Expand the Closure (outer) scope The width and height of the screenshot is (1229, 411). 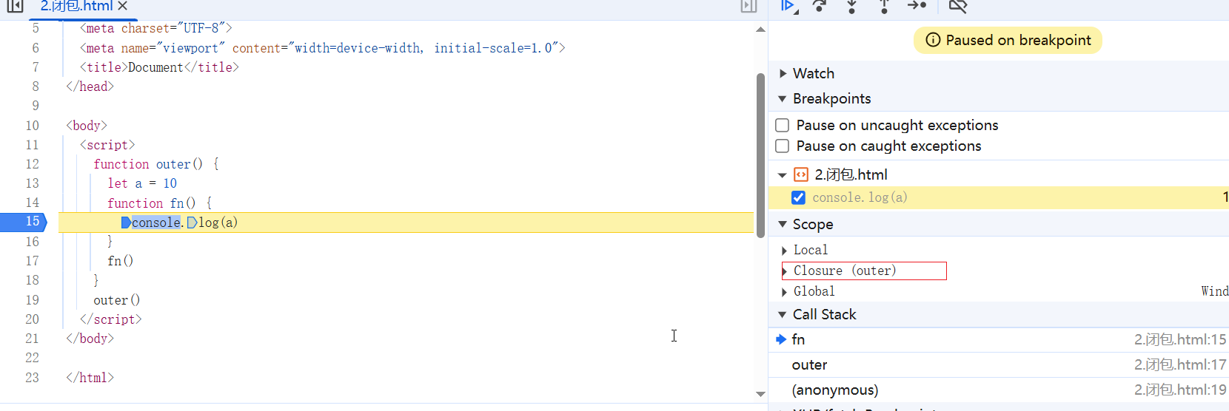pos(784,271)
